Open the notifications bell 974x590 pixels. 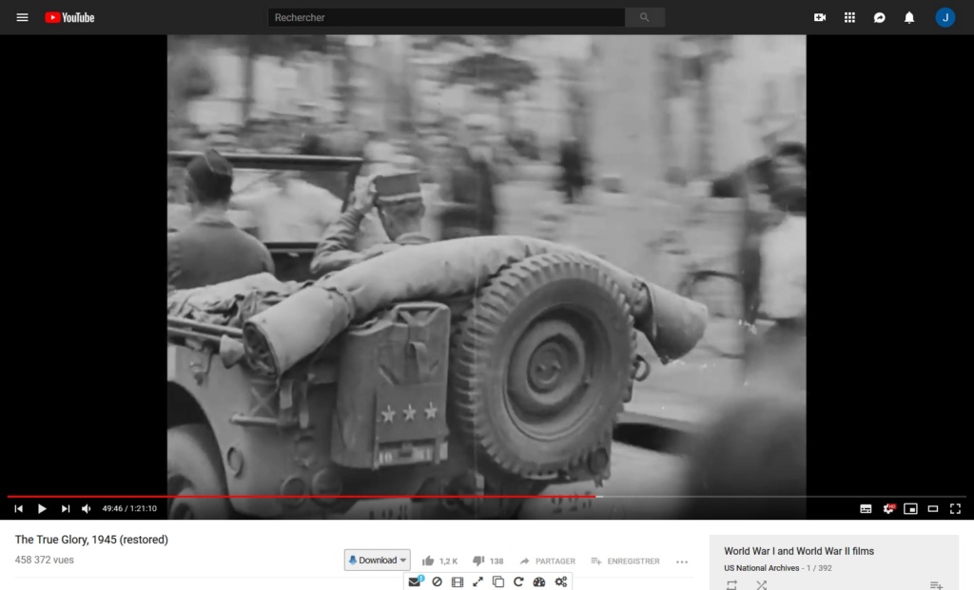pos(909,17)
